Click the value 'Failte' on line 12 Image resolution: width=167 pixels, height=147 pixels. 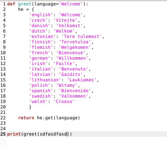64,64
